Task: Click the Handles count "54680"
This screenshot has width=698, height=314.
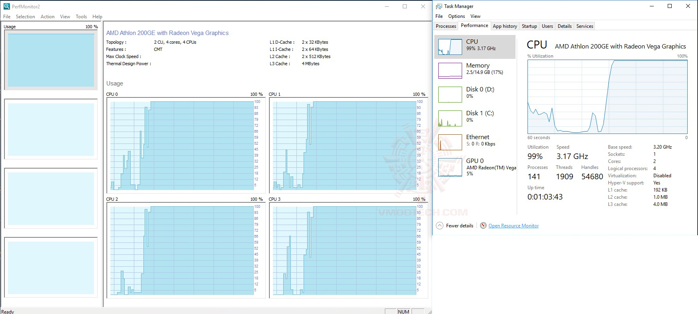Action: [x=592, y=177]
